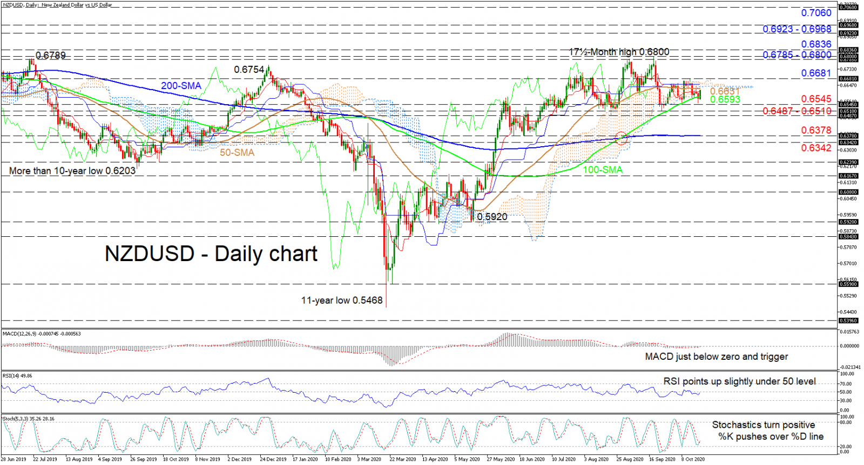Click the RSI(14) 49.86 indicator header
Image resolution: width=864 pixels, height=465 pixels.
click(x=17, y=376)
